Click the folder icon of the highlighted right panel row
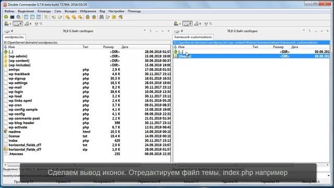 175,56
